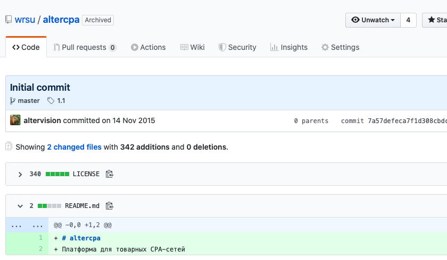Open the Insights tab

(289, 47)
